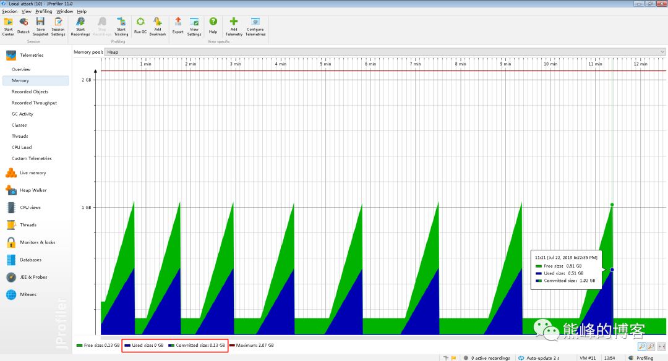This screenshot has height=361, width=668.
Task: Click Start Recordings button
Action: click(x=80, y=27)
